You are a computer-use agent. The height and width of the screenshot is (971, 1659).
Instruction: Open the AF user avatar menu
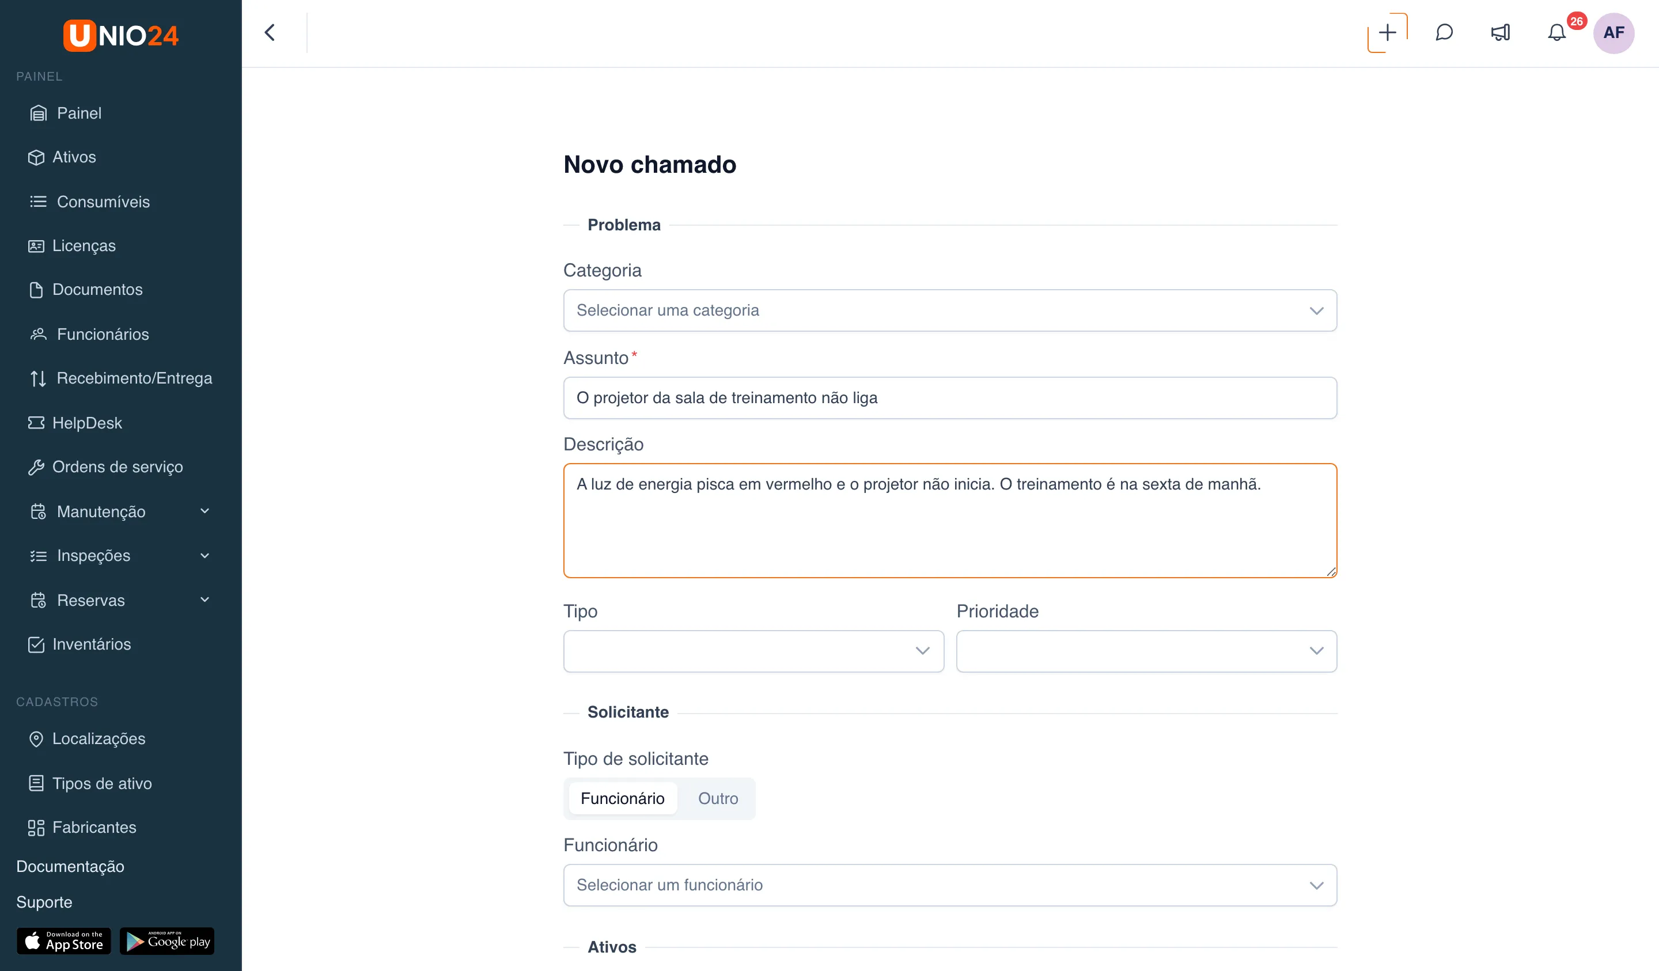(x=1613, y=32)
